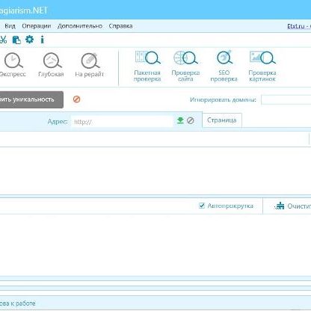Show info with the i icon
The width and height of the screenshot is (311, 311).
pyautogui.click(x=43, y=40)
